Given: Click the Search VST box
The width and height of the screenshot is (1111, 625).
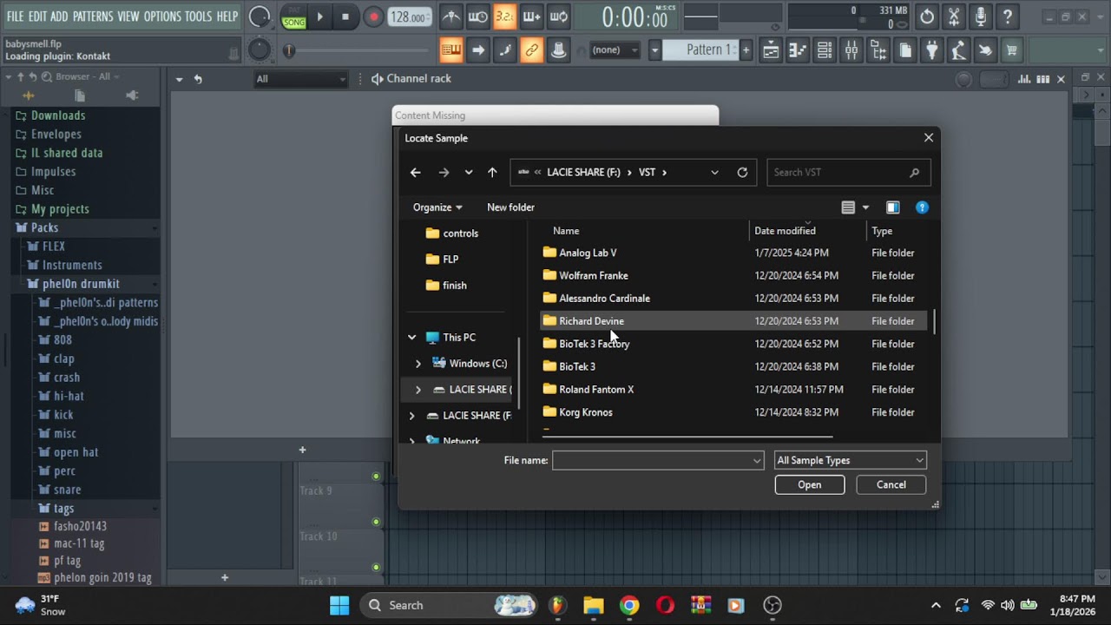Looking at the screenshot, I should pos(849,172).
